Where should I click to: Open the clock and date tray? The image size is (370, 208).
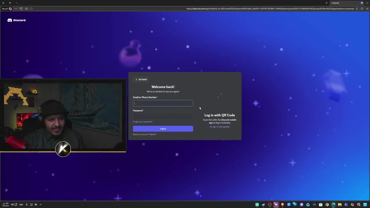pyautogui.click(x=5, y=205)
